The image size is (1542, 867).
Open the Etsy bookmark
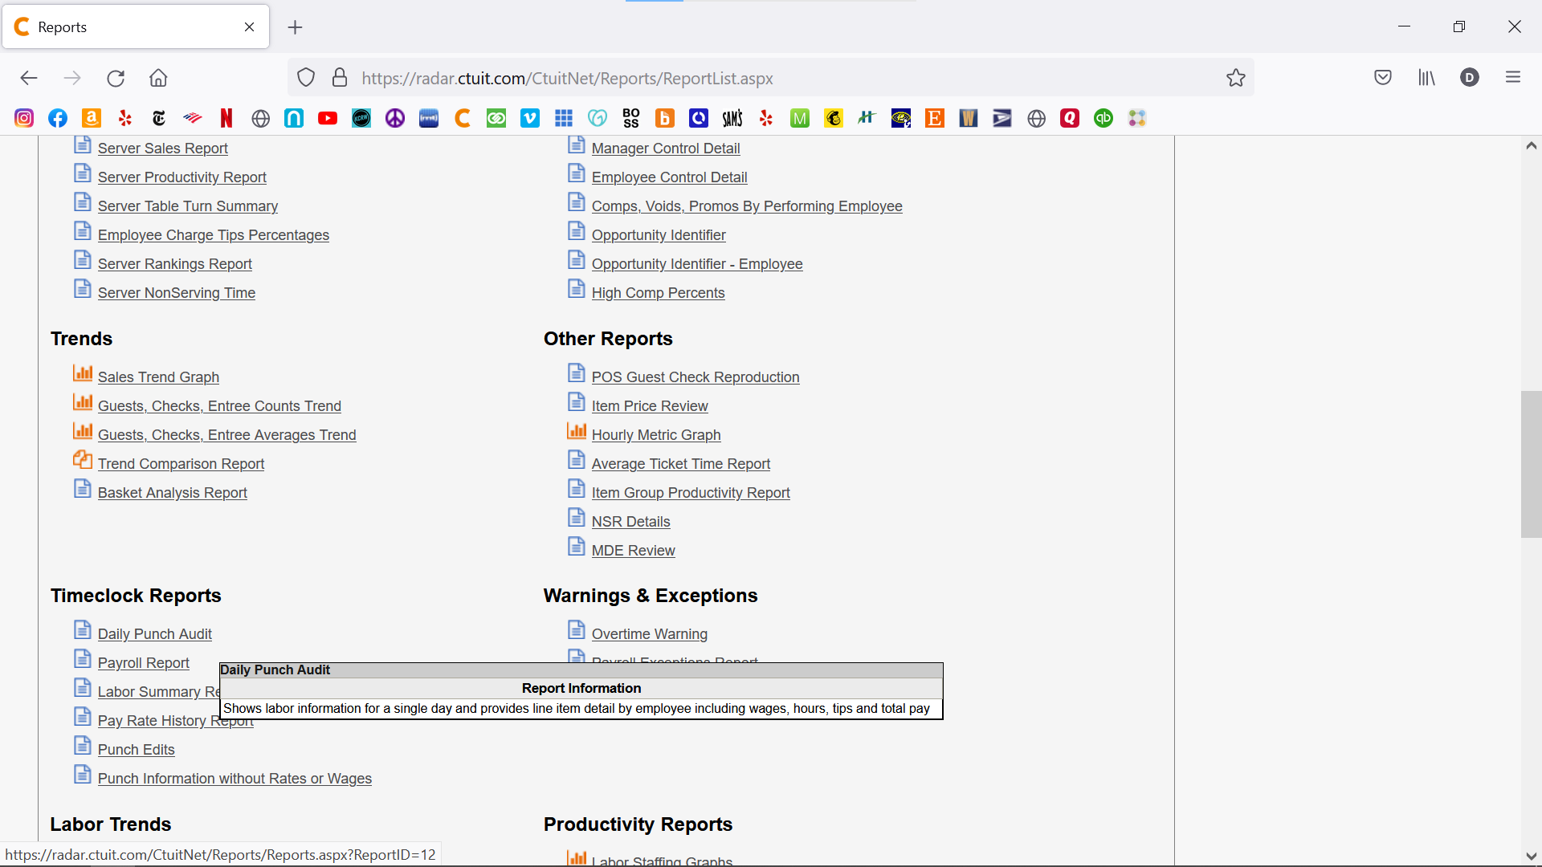(934, 119)
